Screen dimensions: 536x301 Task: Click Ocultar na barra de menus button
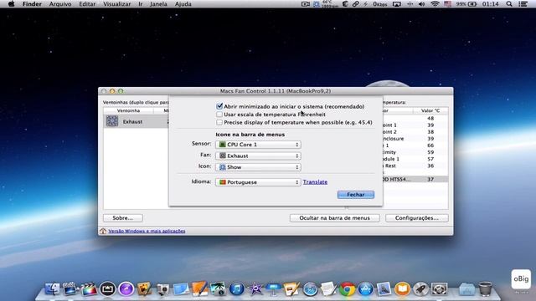(334, 217)
